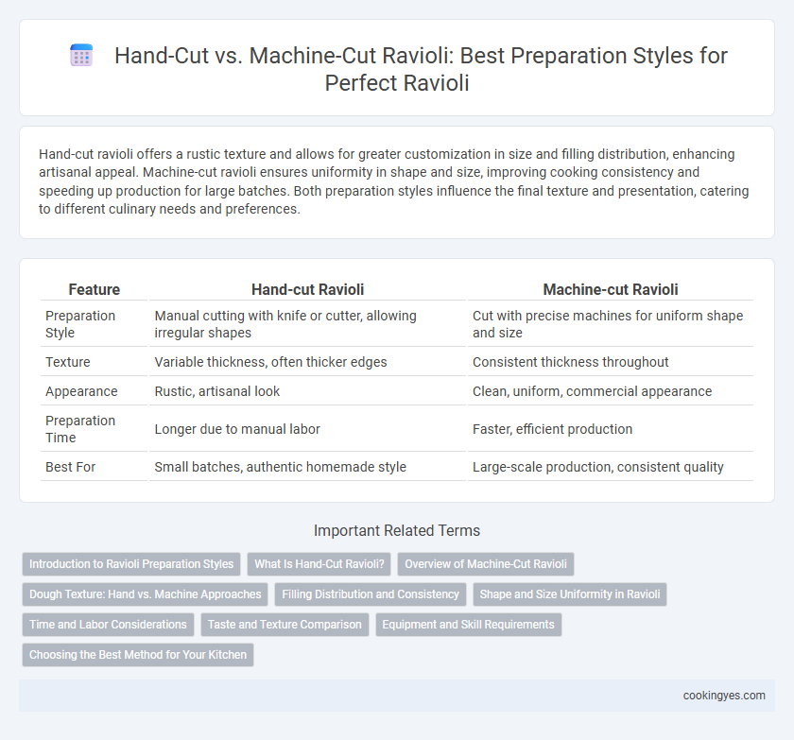
Task: Select the Hand-cut Ravioli column header
Action: 307,289
